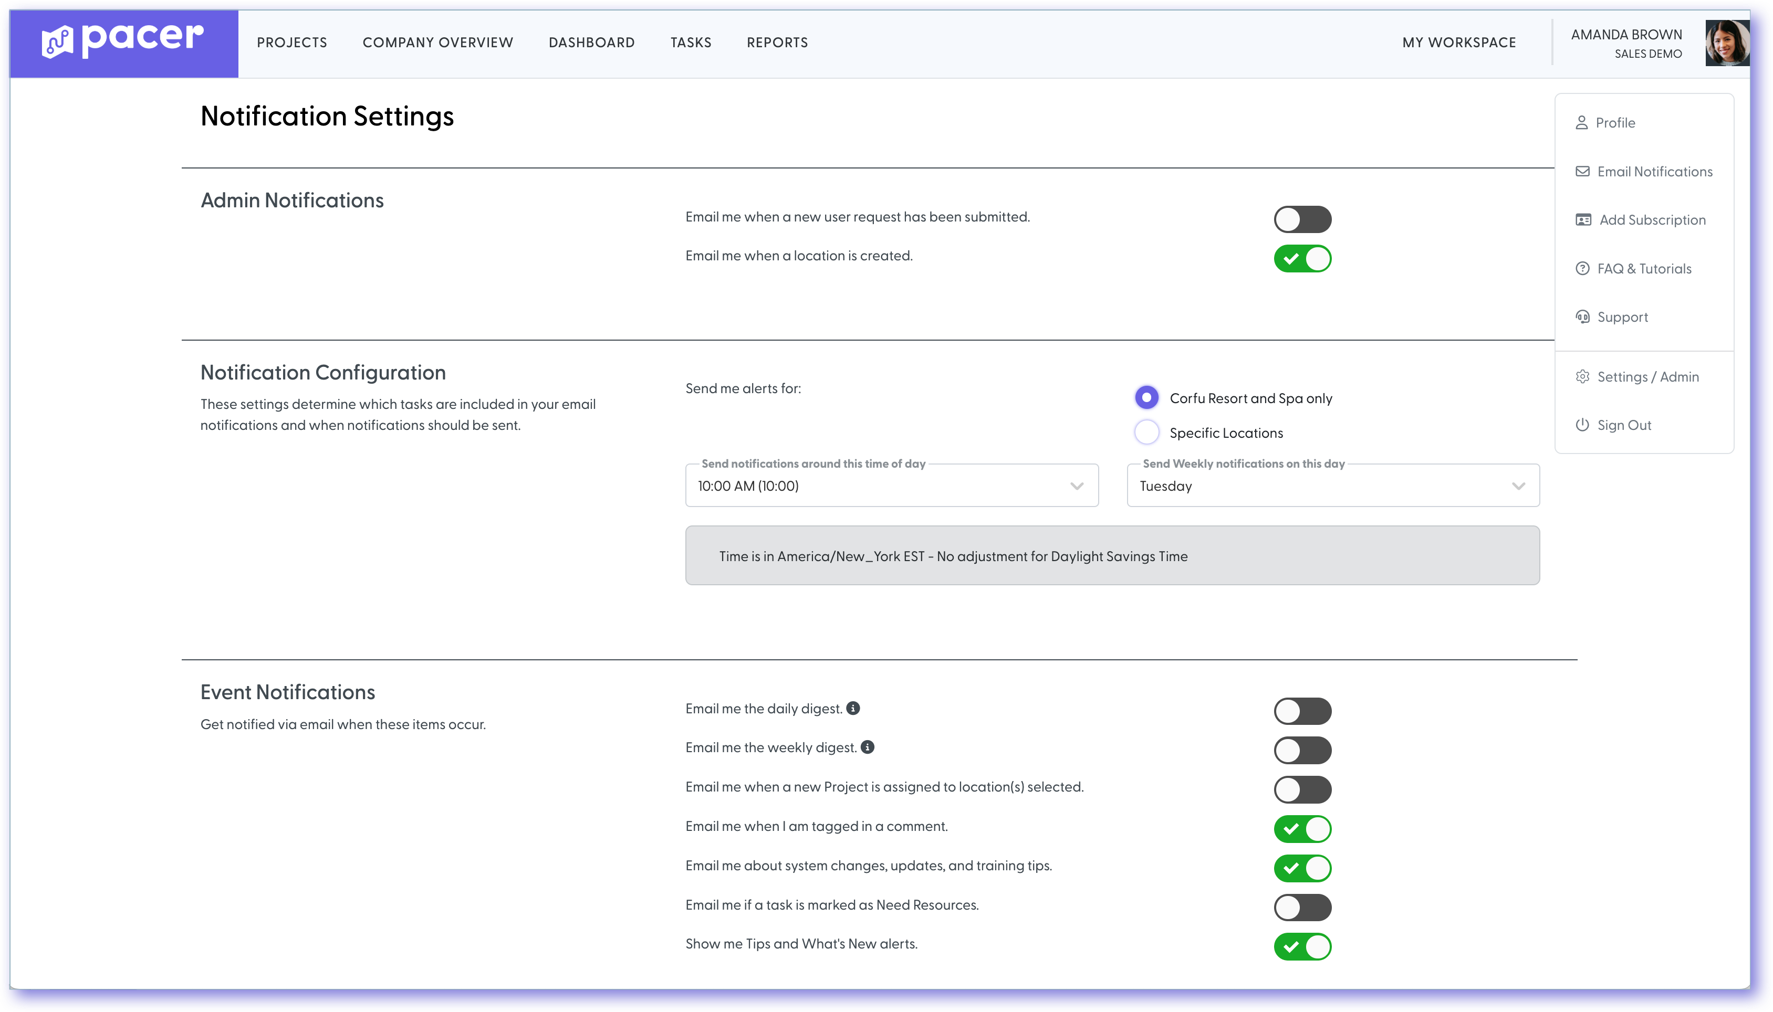
Task: Open the Settings / Admin link
Action: [1647, 377]
